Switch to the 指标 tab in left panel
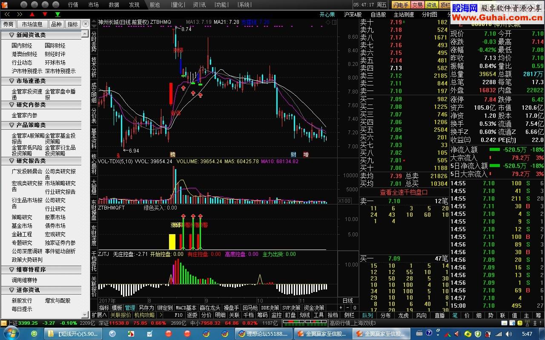The height and width of the screenshot is (340, 545). click(x=72, y=24)
